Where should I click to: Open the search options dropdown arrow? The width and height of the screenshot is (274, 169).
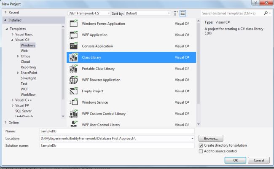tap(270, 13)
